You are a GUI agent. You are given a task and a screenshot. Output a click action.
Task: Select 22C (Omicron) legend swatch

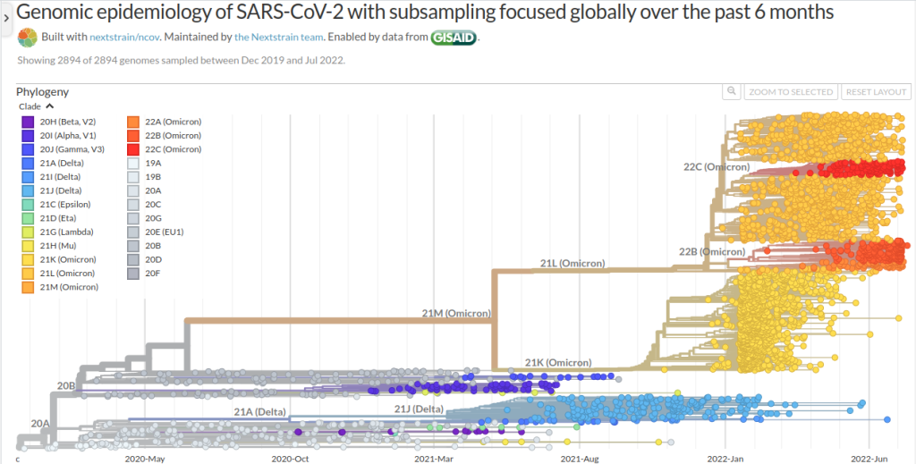tap(133, 149)
